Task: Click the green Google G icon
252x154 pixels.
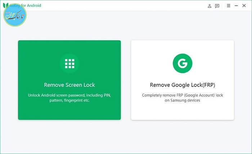Action: (183, 63)
